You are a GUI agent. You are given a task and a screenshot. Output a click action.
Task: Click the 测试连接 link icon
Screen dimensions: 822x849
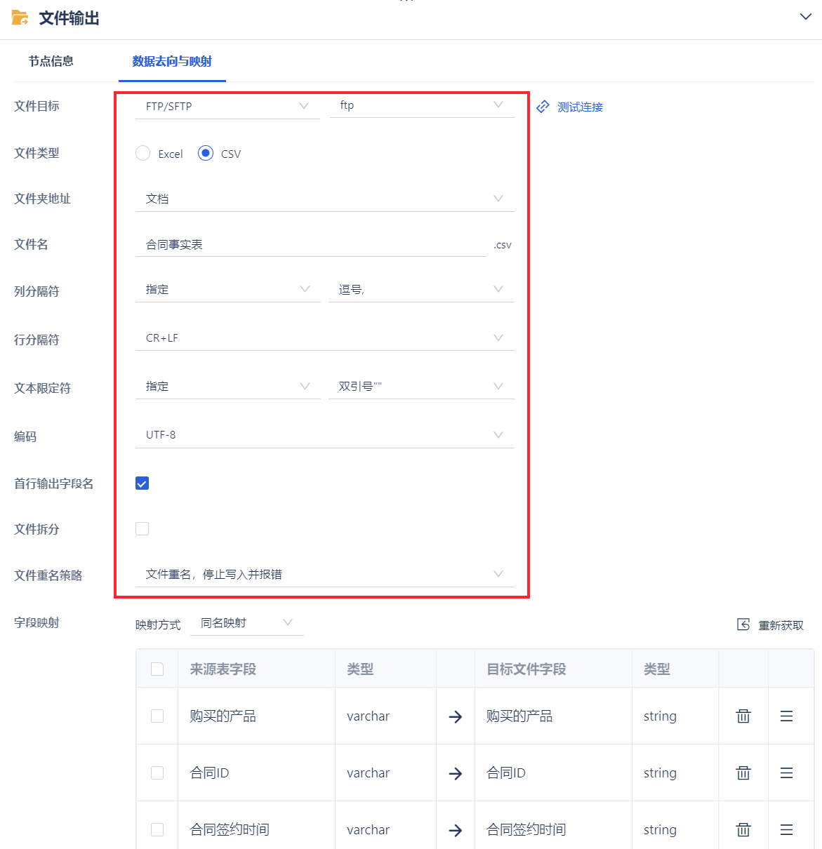[543, 107]
